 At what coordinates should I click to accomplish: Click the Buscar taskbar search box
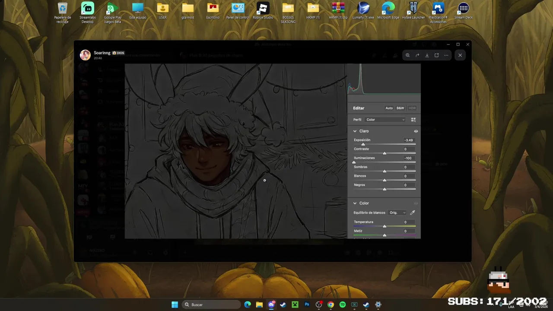click(211, 305)
